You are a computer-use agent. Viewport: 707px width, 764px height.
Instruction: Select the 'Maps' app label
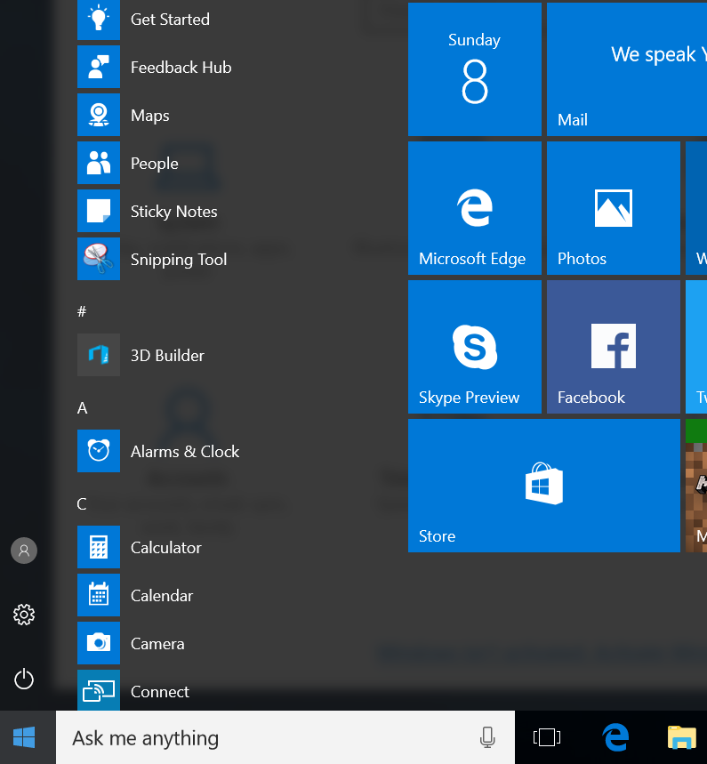pyautogui.click(x=150, y=116)
